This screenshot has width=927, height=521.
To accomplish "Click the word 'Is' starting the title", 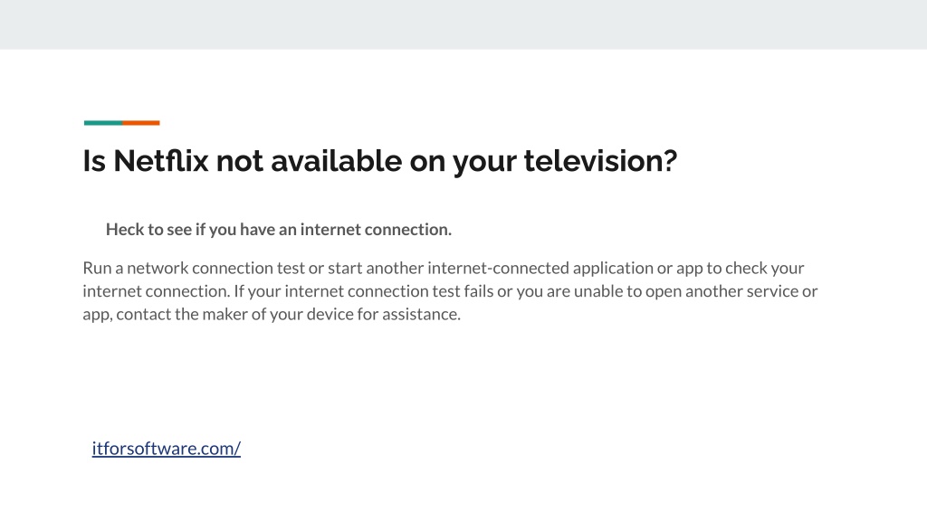I will click(x=94, y=161).
